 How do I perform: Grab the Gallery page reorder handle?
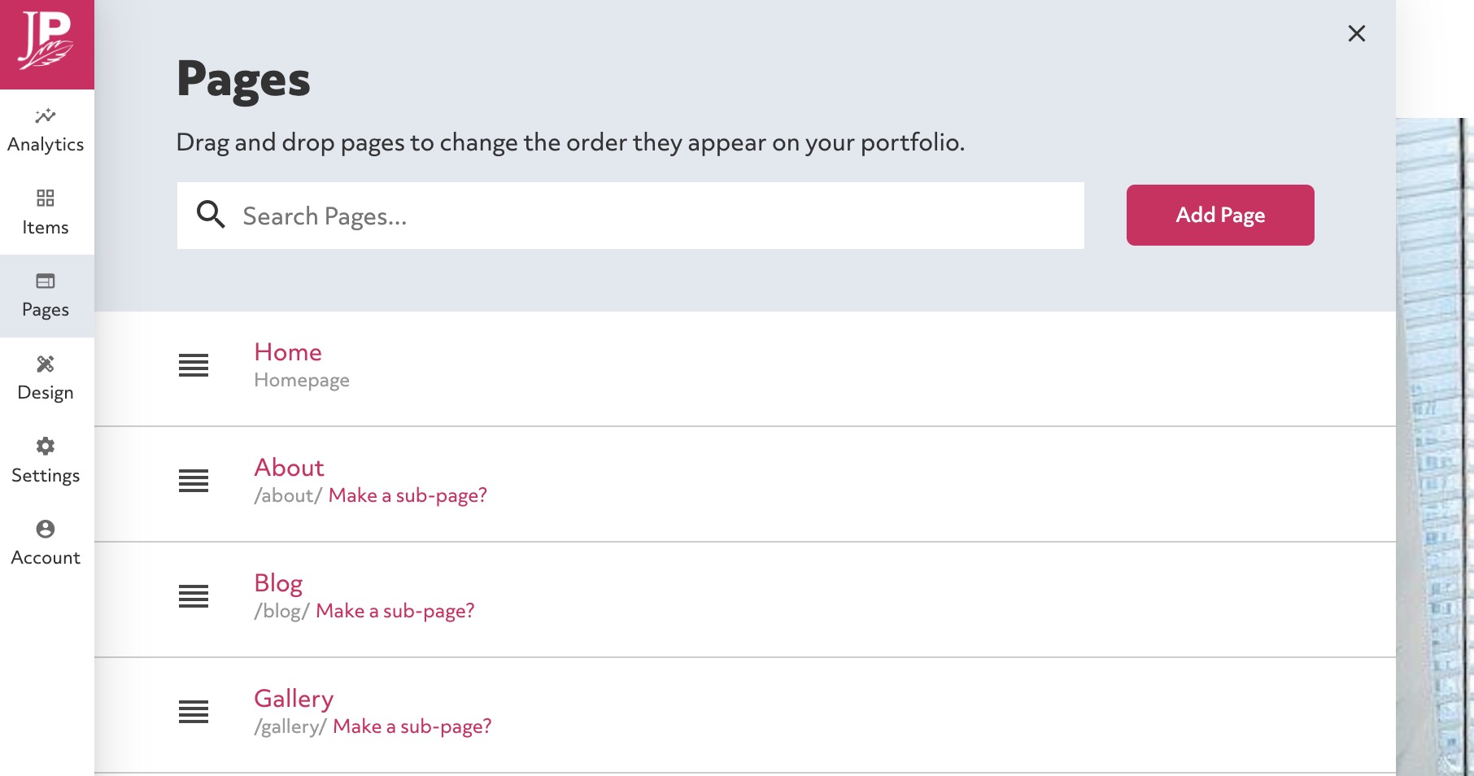coord(194,712)
